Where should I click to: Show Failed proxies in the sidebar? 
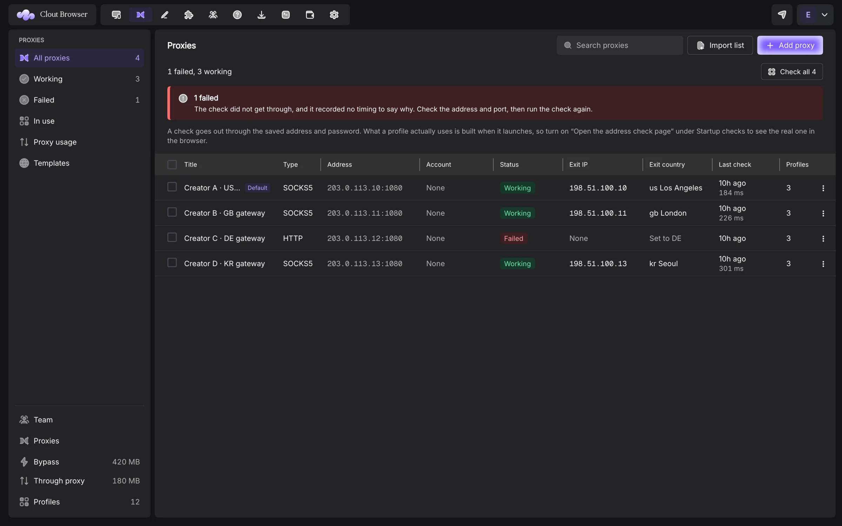[79, 100]
